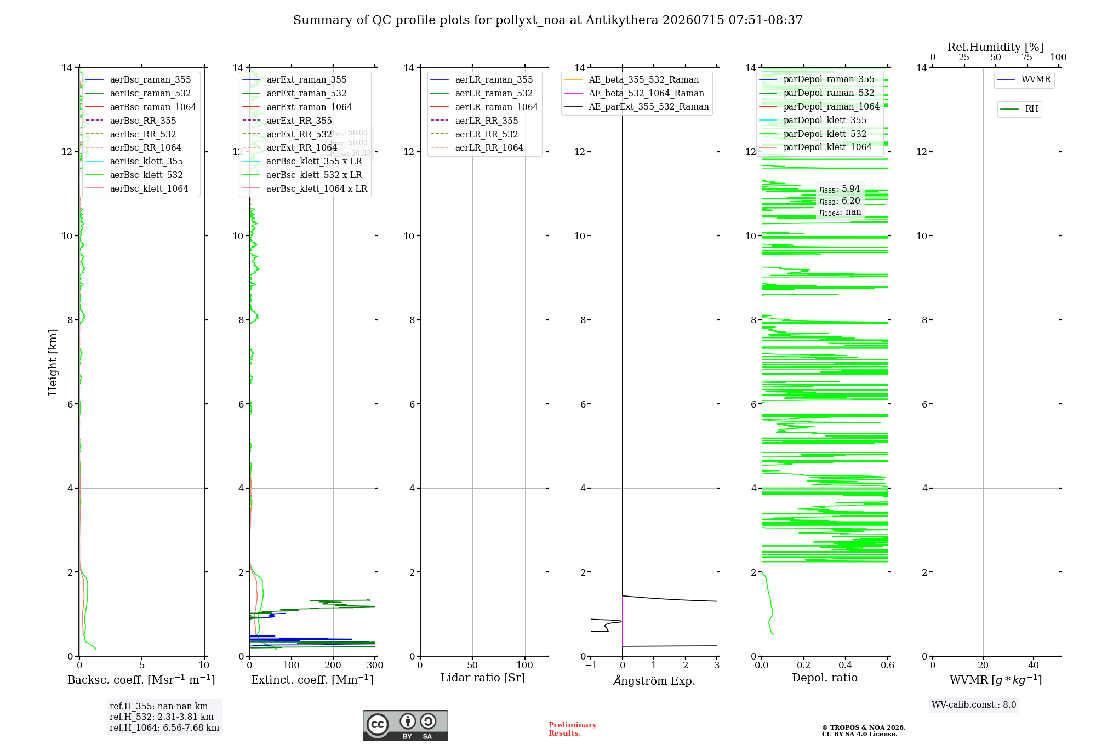Viewport: 1096px width, 745px height.
Task: Click the Rel.Humidity [%] top axis label
Action: point(996,47)
